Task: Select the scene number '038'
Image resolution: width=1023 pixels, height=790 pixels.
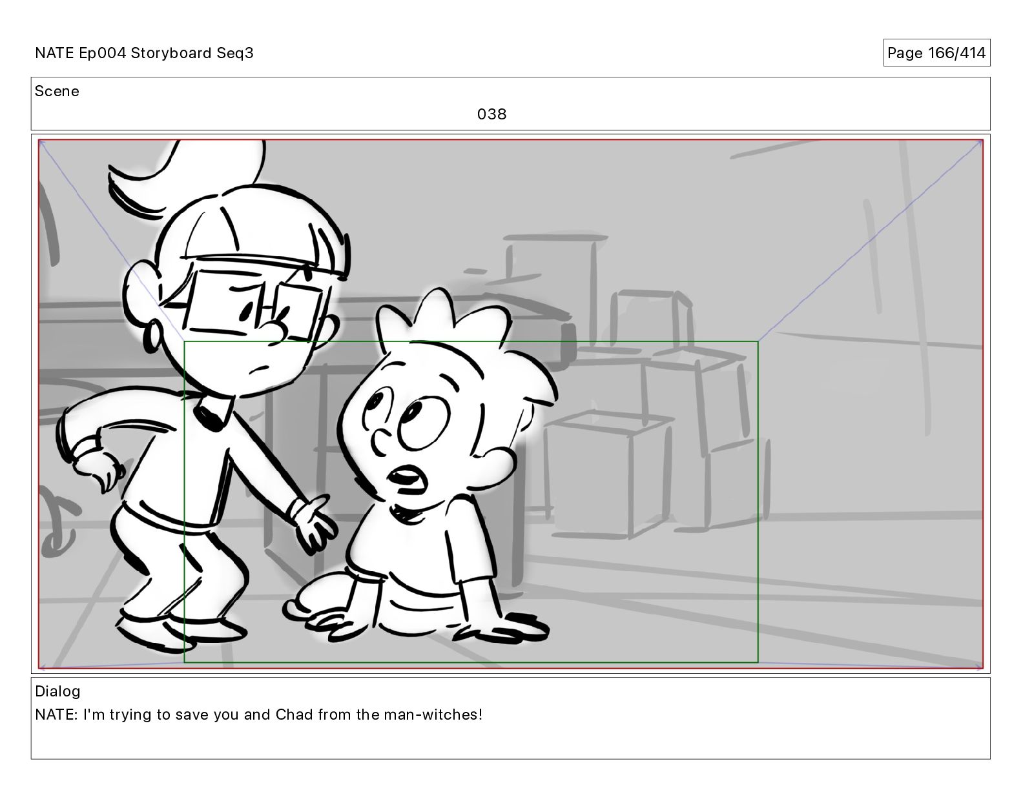Action: (x=491, y=114)
